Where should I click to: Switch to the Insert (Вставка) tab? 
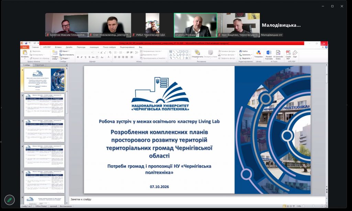58,47
